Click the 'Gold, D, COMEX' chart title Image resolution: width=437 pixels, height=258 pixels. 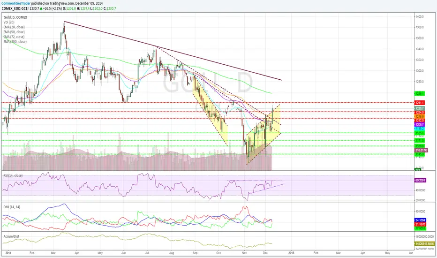point(15,17)
